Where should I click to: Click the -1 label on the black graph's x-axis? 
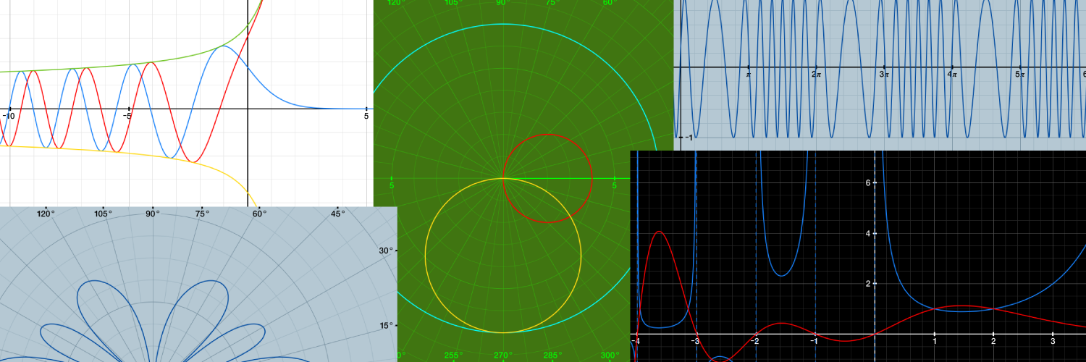814,340
